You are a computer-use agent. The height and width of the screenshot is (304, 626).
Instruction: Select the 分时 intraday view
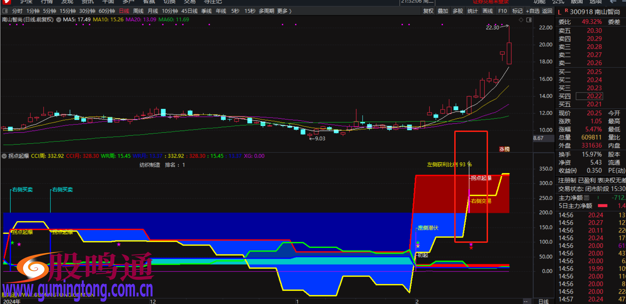click(17, 11)
